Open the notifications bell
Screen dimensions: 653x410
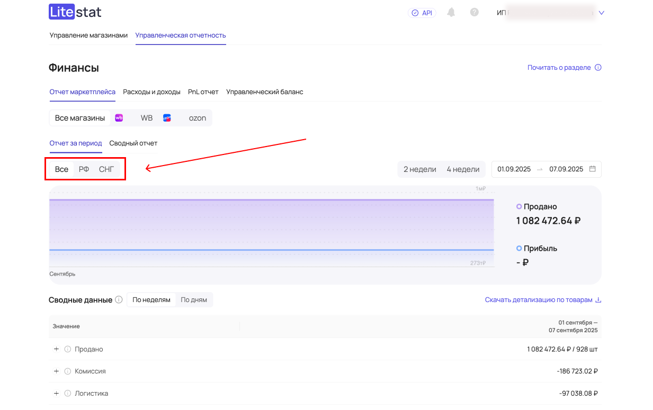451,13
